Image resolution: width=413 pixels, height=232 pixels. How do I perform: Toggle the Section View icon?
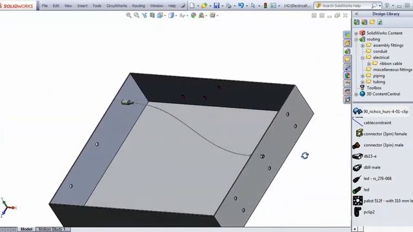152,15
